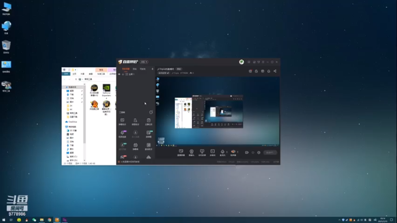Add a screen capture source in streaming toolbar
This screenshot has height=223, width=397.
[x=181, y=152]
